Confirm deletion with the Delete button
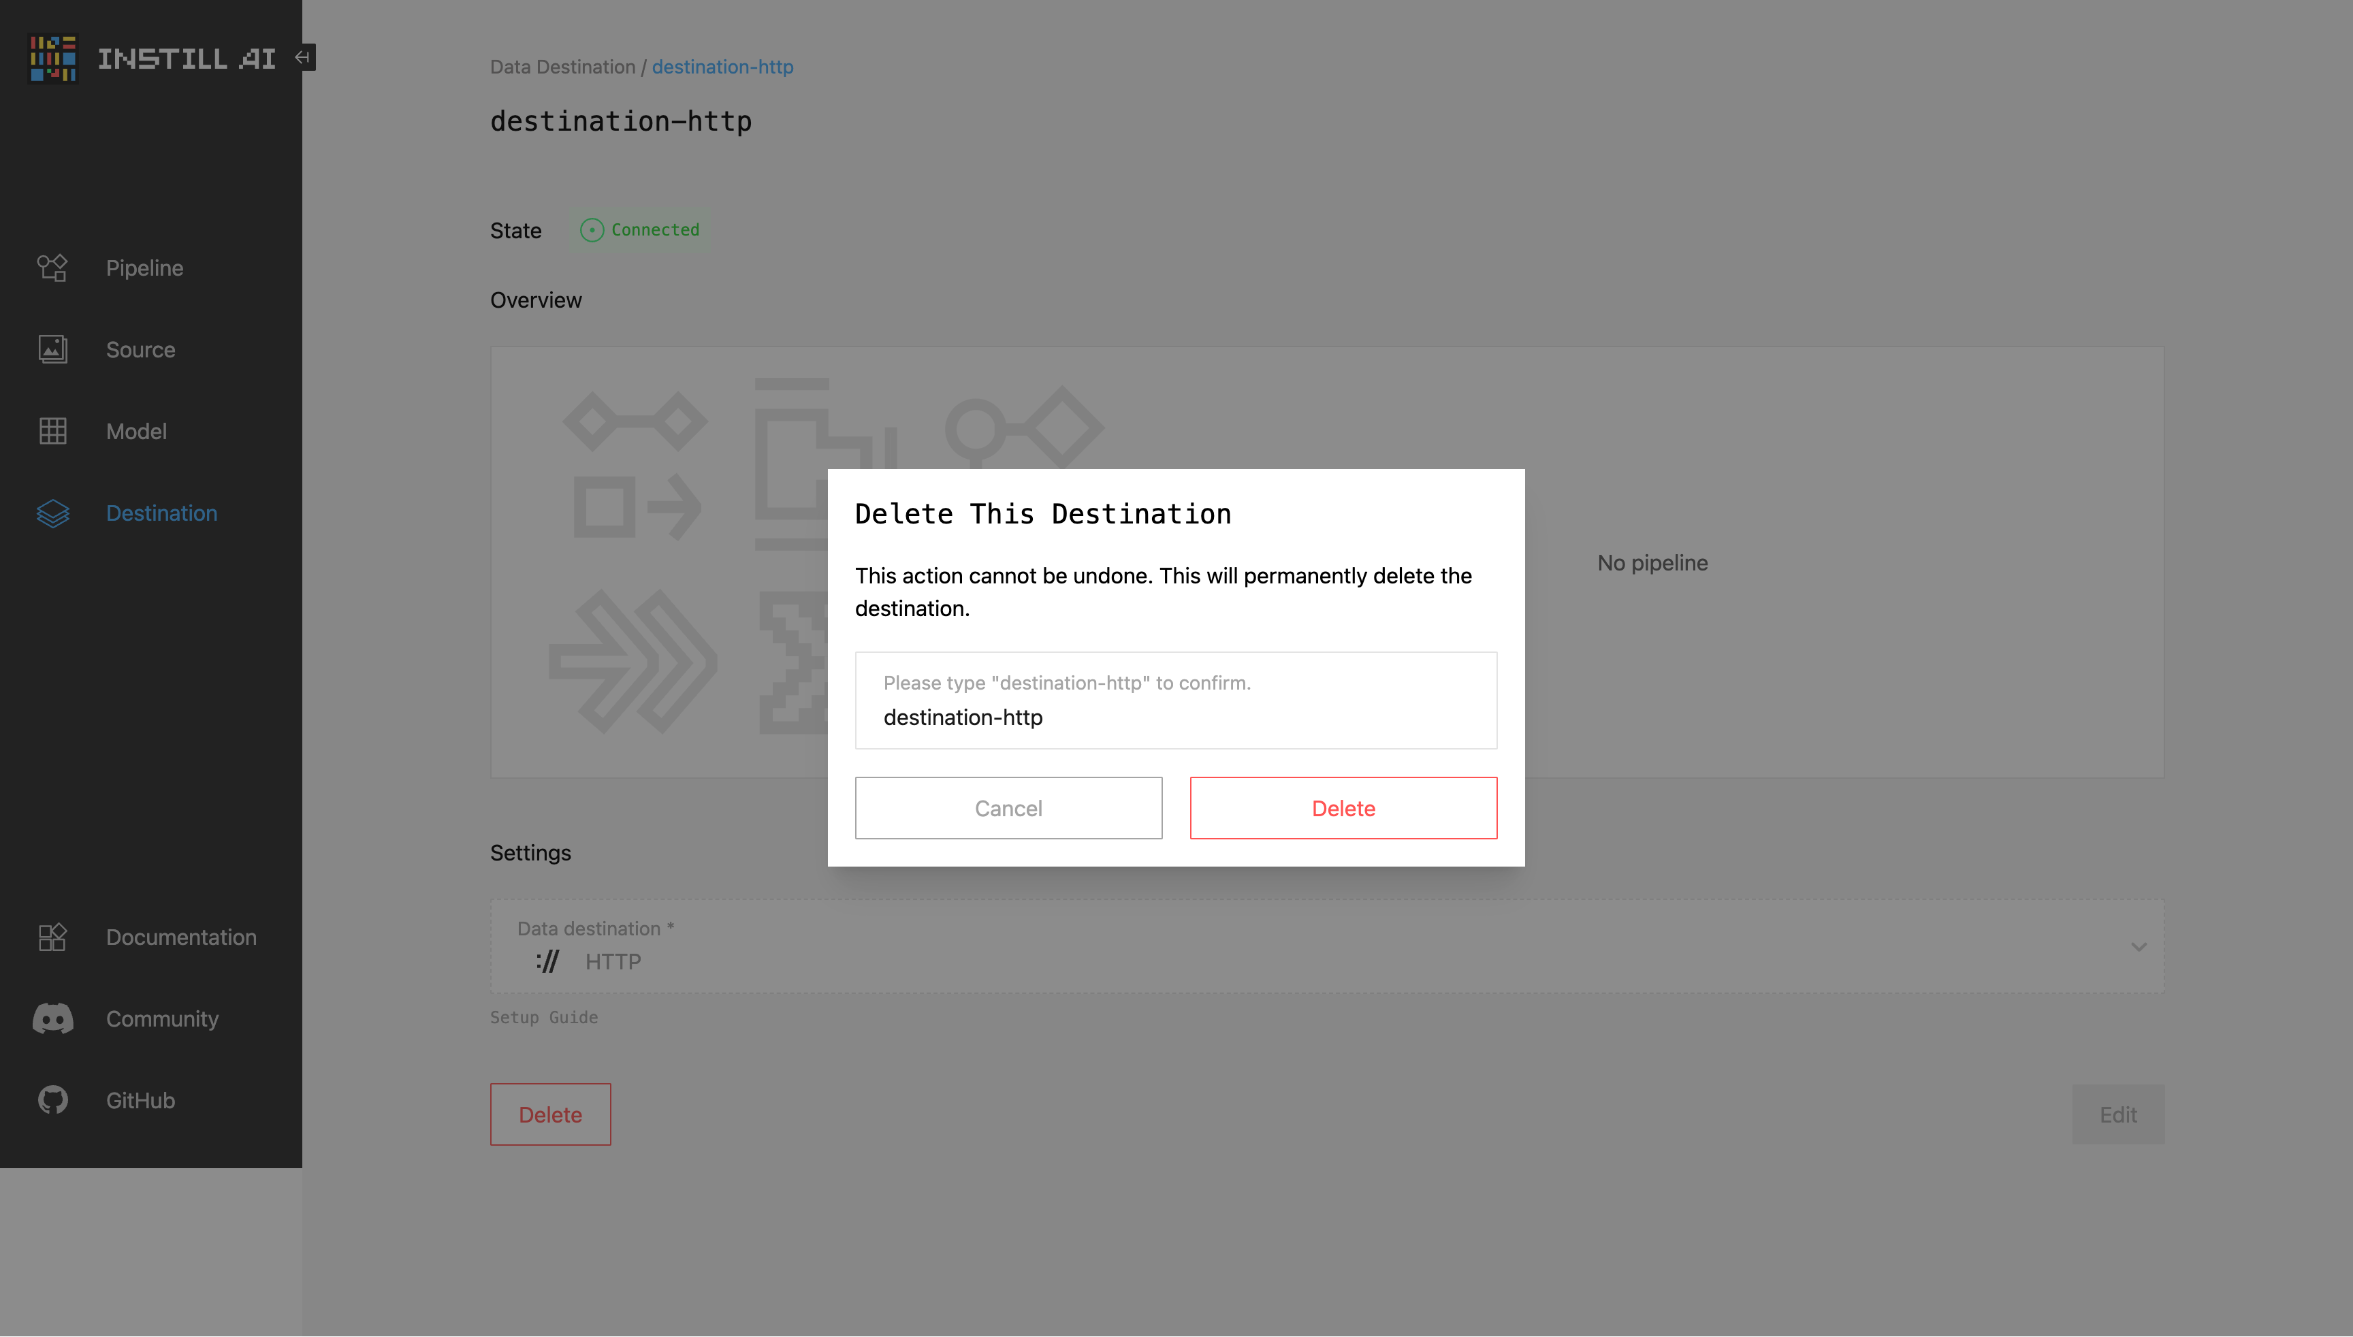 click(x=1343, y=807)
